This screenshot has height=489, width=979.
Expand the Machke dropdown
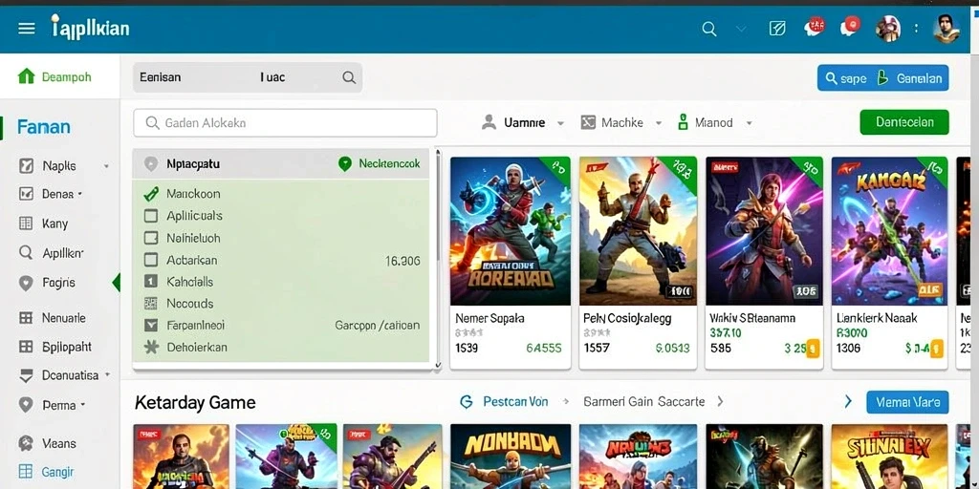[658, 123]
